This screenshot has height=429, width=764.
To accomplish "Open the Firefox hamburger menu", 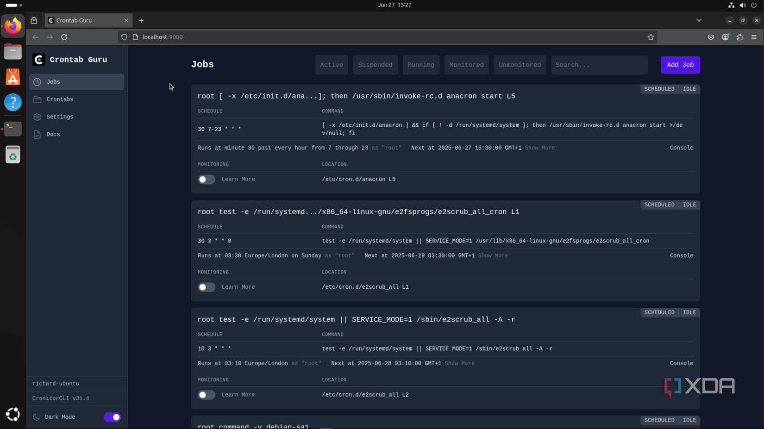I will 754,37.
